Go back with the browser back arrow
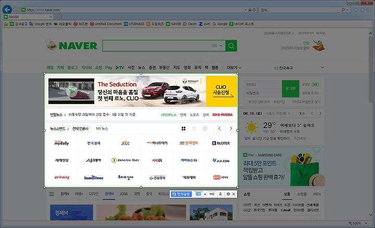The height and width of the screenshot is (228, 375). pos(7,10)
